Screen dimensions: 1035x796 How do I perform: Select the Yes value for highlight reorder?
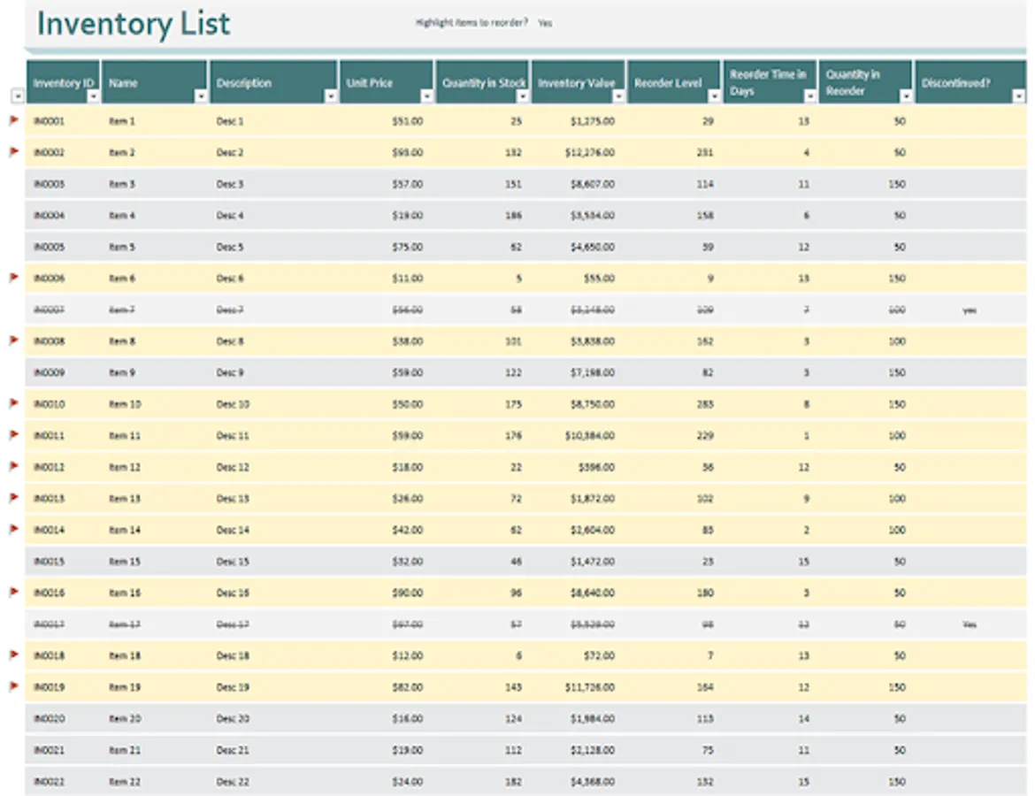tap(545, 24)
